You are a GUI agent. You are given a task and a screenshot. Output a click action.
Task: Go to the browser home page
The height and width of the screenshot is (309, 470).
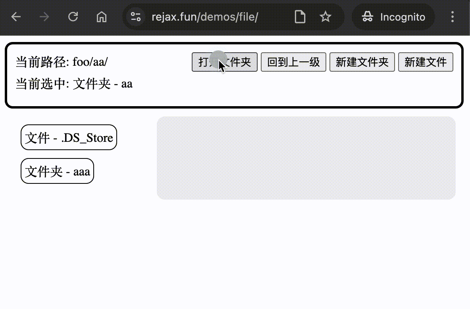[101, 17]
